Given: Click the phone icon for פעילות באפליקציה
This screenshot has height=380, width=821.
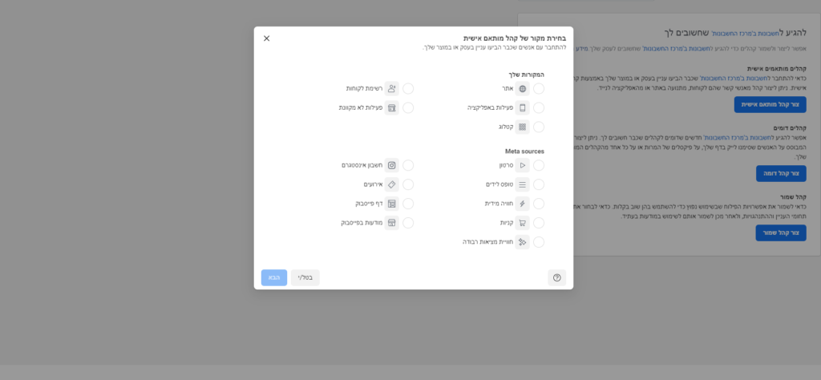Looking at the screenshot, I should click(522, 107).
